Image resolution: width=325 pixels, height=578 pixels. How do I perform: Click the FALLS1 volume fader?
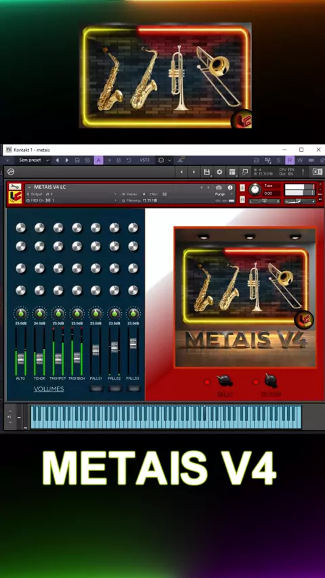pyautogui.click(x=95, y=350)
